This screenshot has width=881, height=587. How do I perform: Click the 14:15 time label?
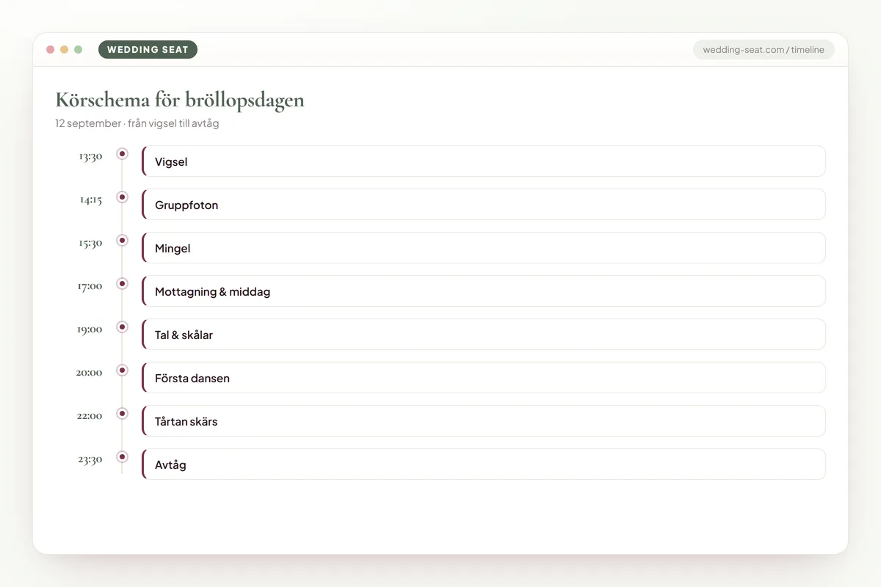pos(91,200)
